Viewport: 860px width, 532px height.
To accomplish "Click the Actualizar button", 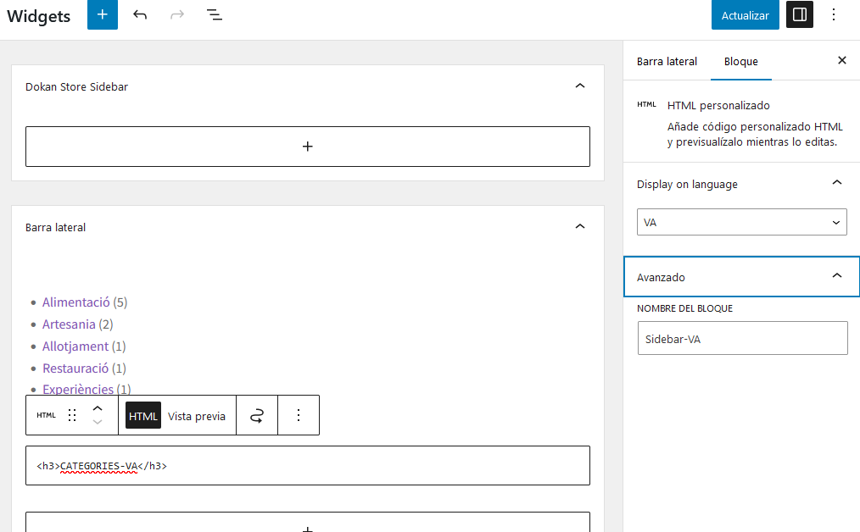I will coord(745,15).
